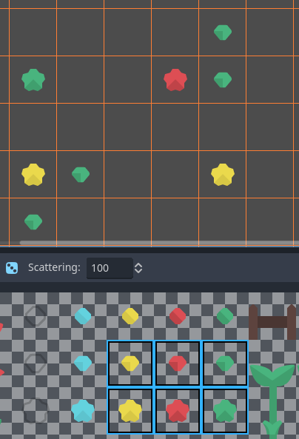Click the Scattering value input field
Image resolution: width=299 pixels, height=439 pixels.
(x=110, y=268)
